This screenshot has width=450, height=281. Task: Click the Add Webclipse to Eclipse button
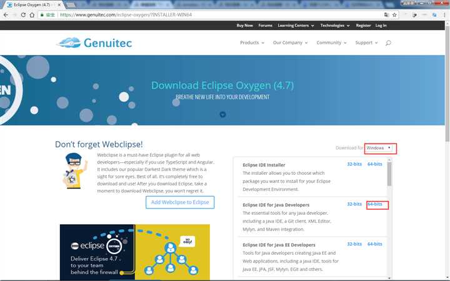[x=180, y=202]
